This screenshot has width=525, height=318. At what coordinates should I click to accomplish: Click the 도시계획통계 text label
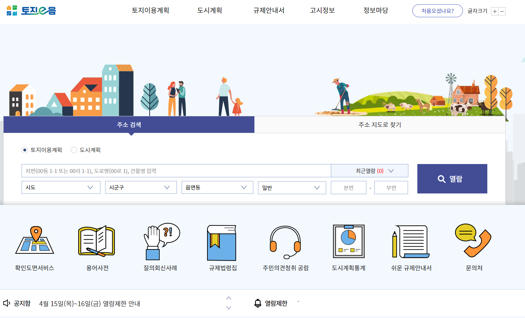pyautogui.click(x=348, y=268)
